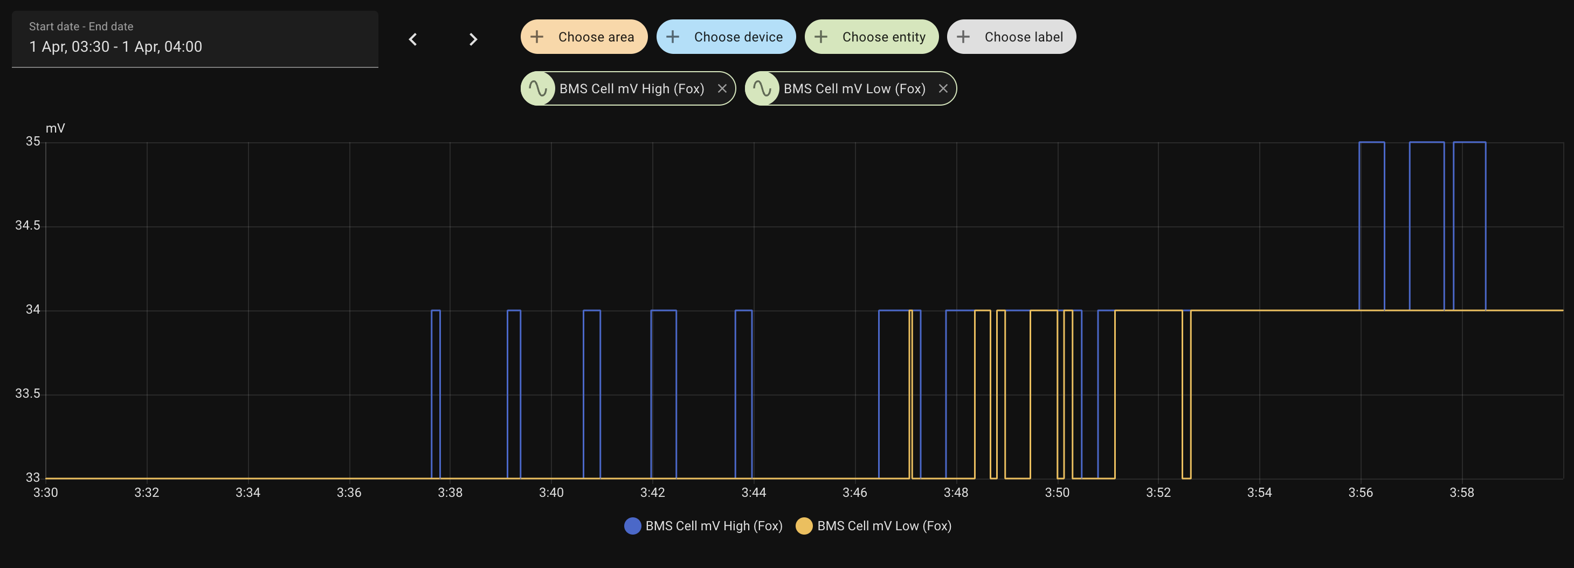Select BMS Cell mV High (Fox) chip label
This screenshot has width=1574, height=568.
click(631, 89)
